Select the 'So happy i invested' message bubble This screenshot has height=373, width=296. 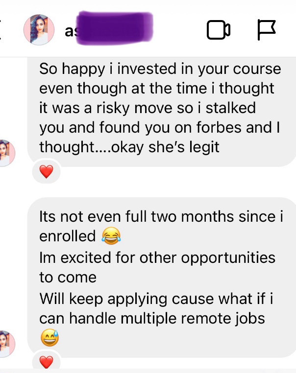pyautogui.click(x=161, y=112)
